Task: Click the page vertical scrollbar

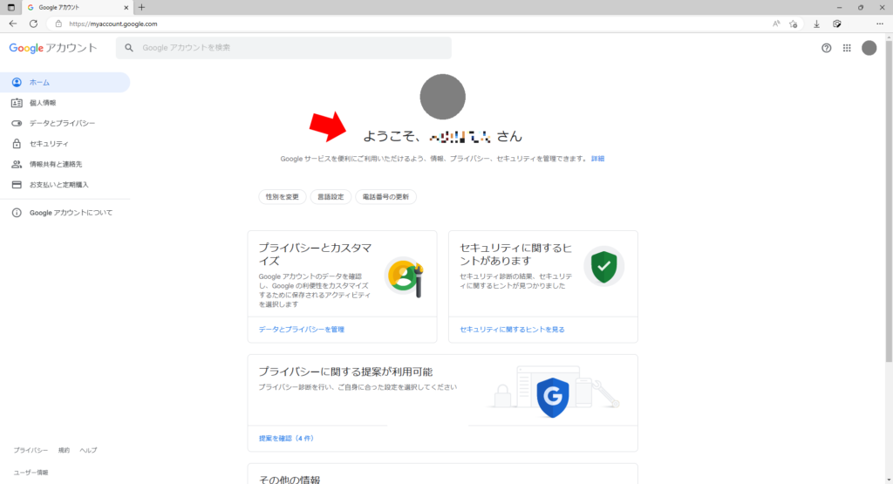Action: [889, 201]
